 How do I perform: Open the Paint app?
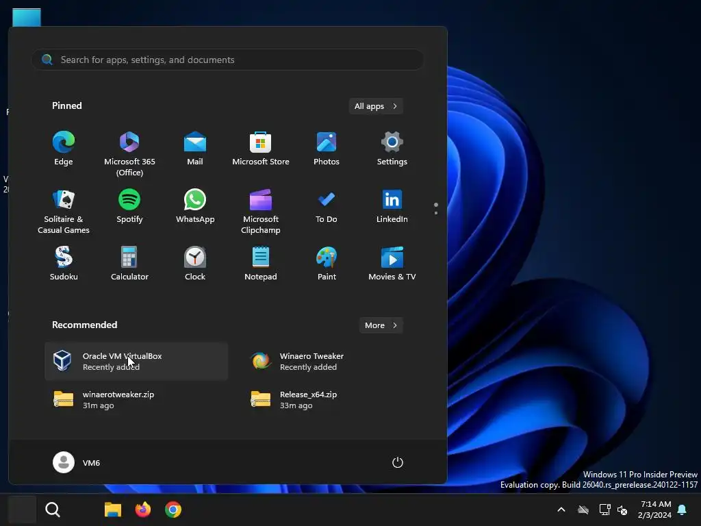(x=327, y=264)
